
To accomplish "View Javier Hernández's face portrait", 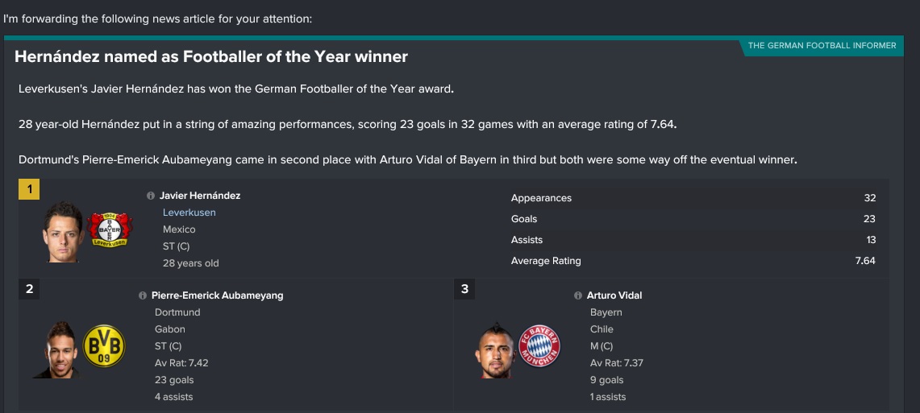I will pos(63,232).
